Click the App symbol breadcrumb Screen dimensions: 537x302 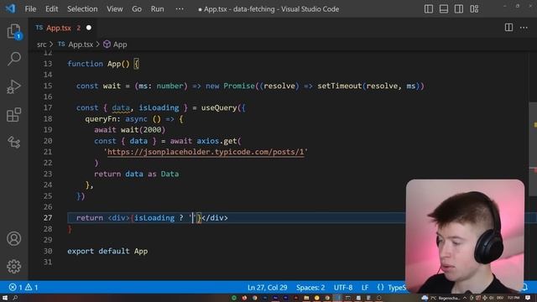(x=120, y=44)
